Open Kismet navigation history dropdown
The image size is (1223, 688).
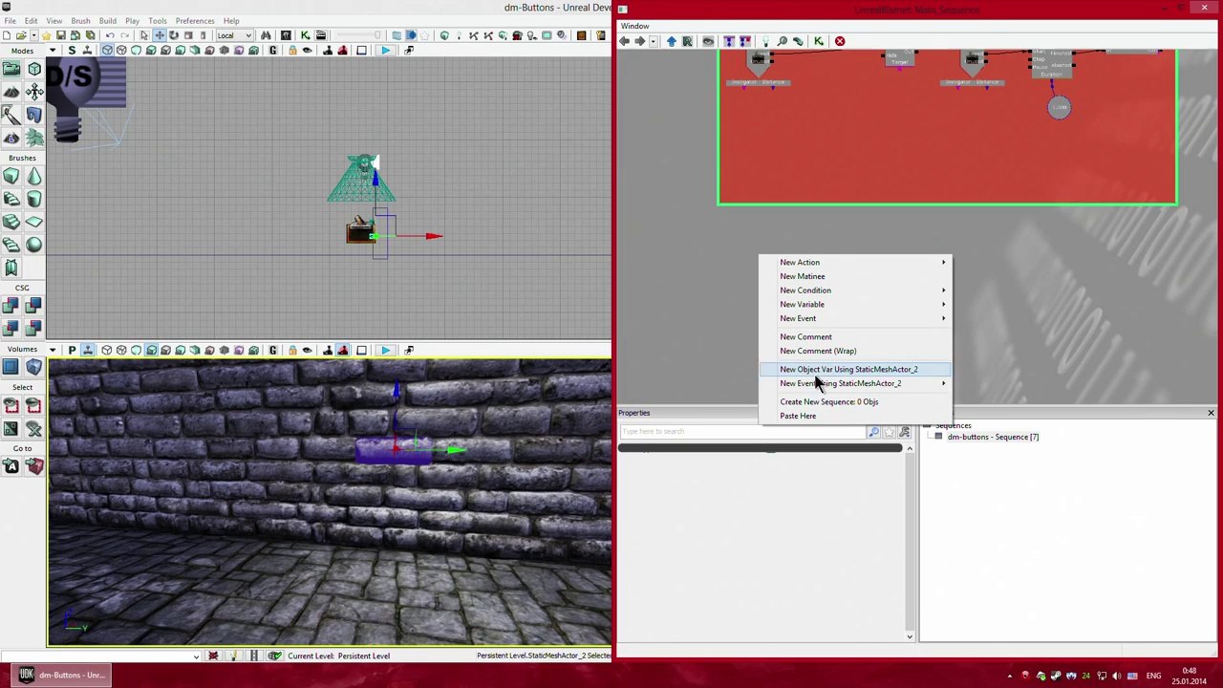point(654,41)
